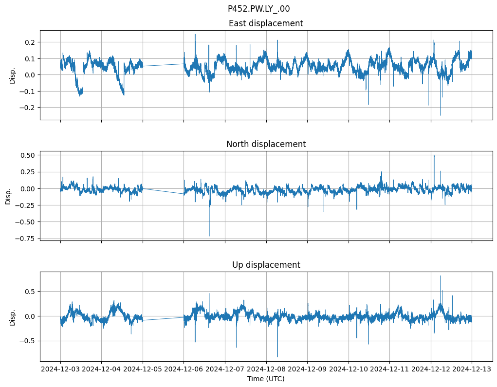Click the Up plot's Disp. y-axis label
497x387 pixels.
(13, 317)
